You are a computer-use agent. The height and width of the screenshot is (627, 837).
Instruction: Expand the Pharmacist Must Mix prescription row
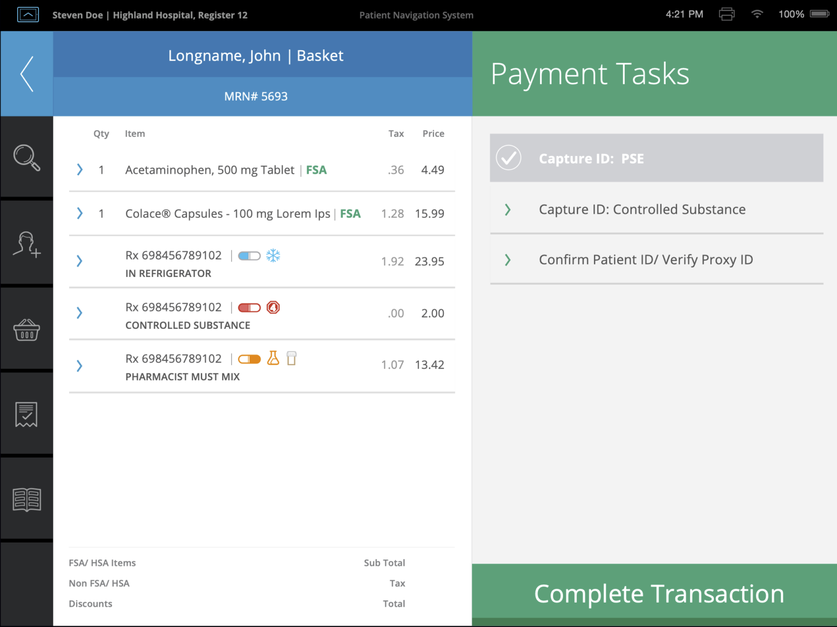(x=79, y=366)
